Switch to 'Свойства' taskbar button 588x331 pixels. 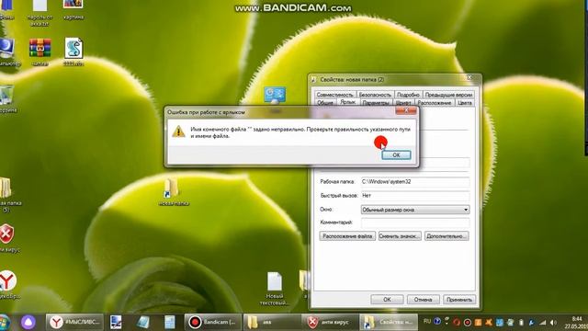[x=389, y=322]
